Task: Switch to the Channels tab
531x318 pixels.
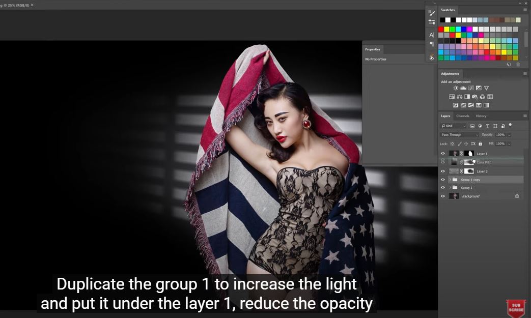Action: click(463, 116)
